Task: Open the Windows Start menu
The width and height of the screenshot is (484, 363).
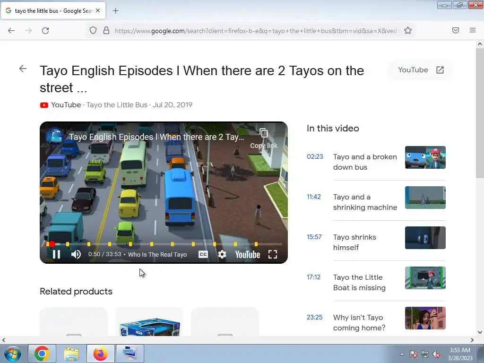Action: pyautogui.click(x=13, y=354)
